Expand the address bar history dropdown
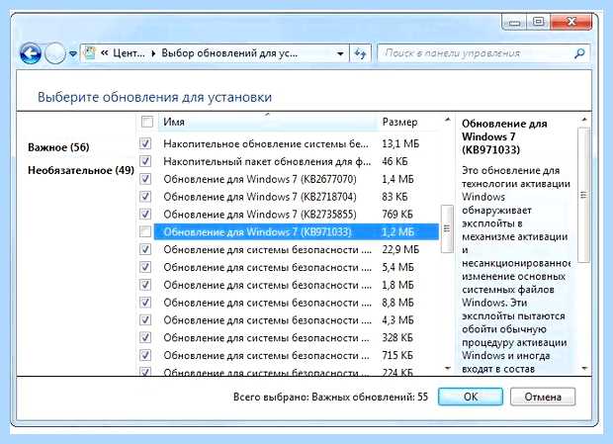The image size is (613, 444). point(340,53)
